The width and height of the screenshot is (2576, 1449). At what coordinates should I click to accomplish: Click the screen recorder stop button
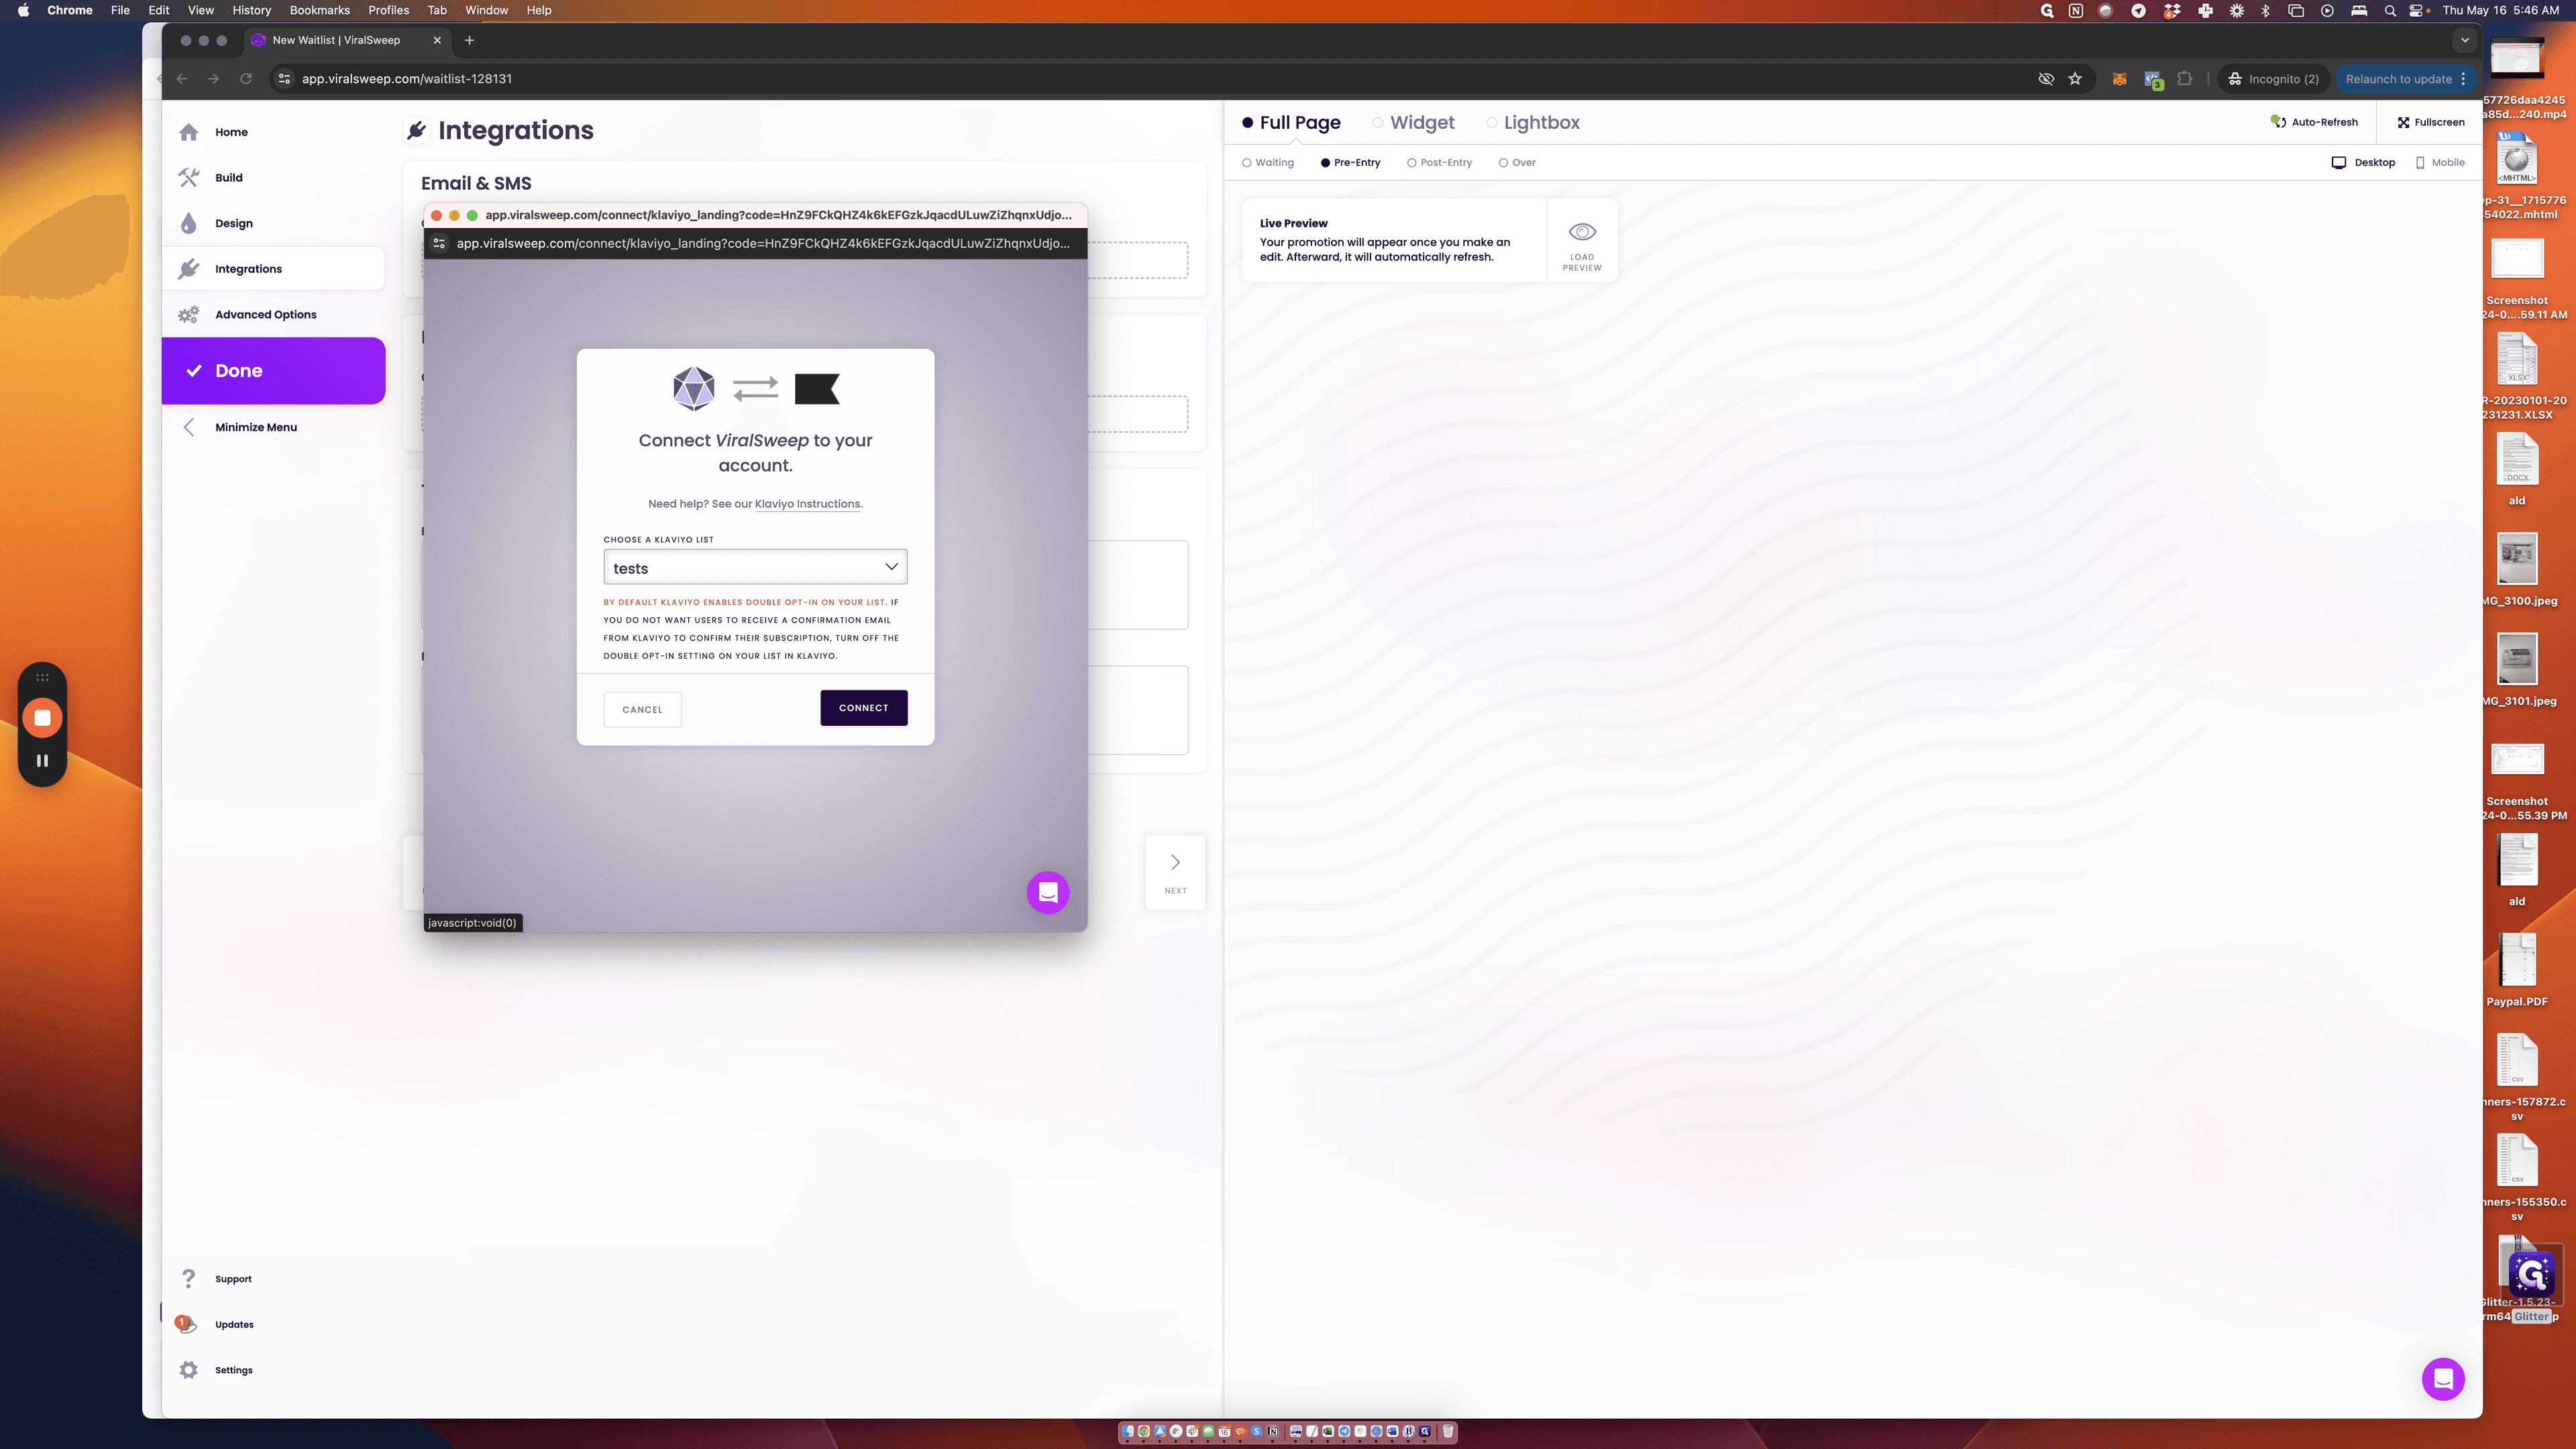(x=42, y=717)
